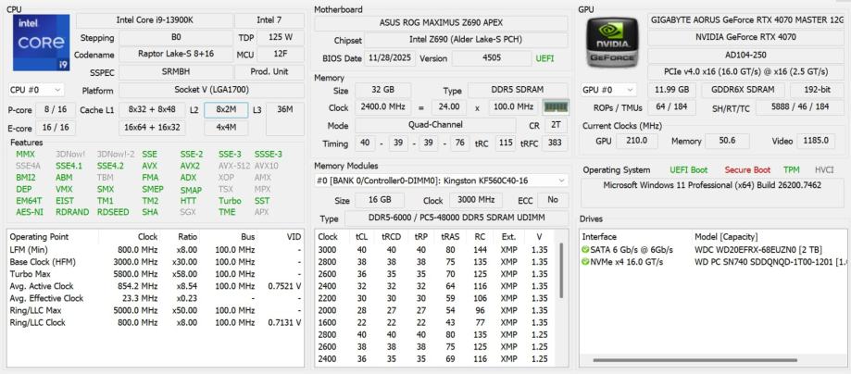Select the Stepping B0 value

(175, 38)
